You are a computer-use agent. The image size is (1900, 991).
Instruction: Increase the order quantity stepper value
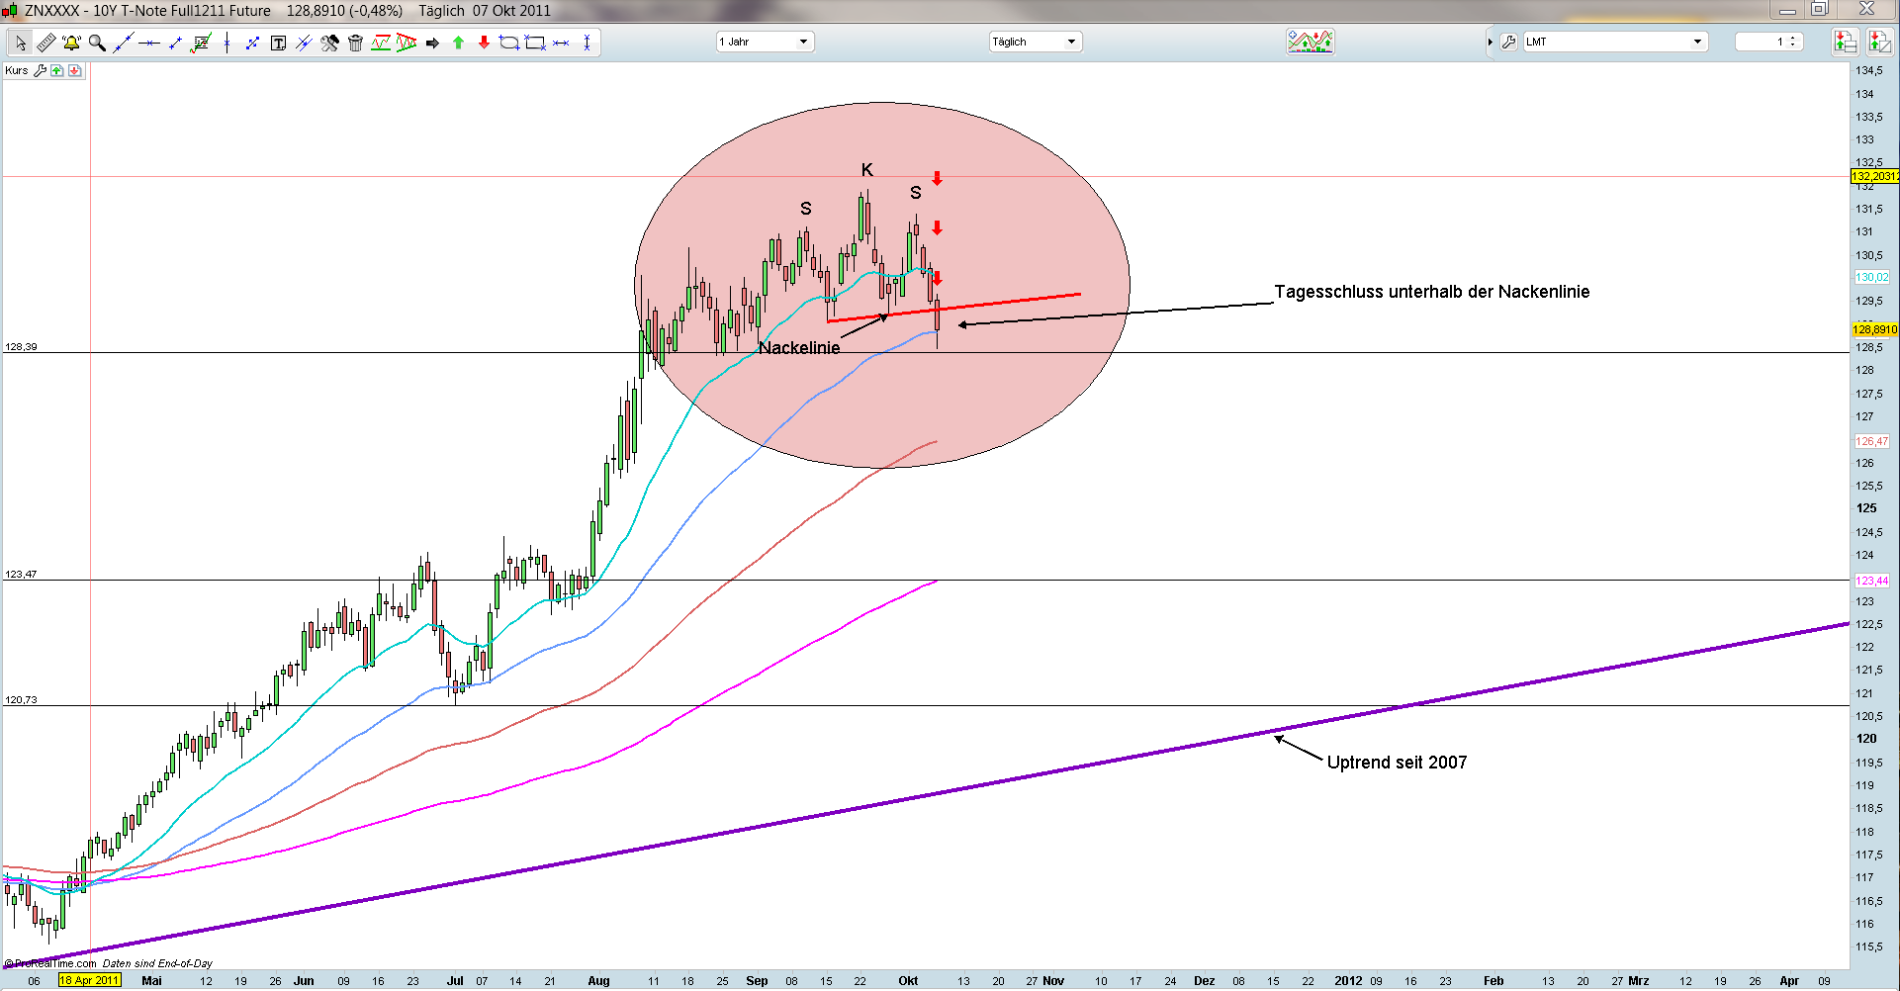click(1793, 39)
